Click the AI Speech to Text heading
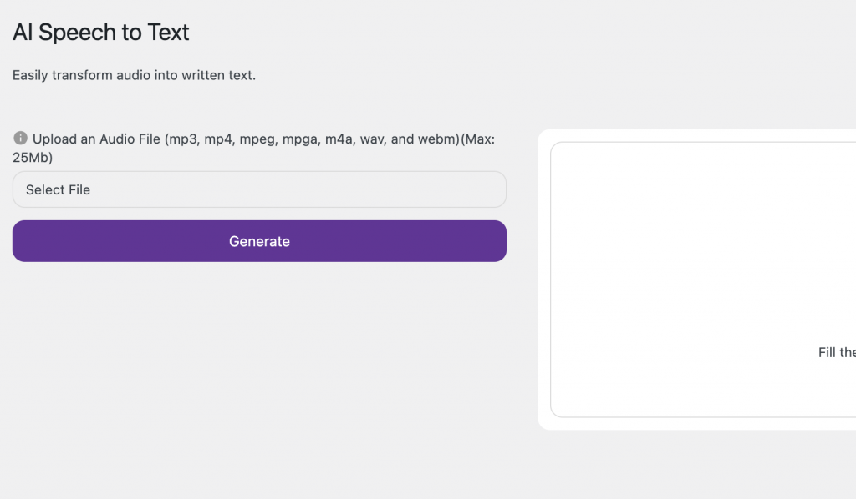This screenshot has width=856, height=499. [100, 33]
